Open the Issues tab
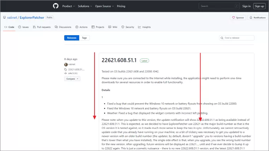Screen dimensions: 269x151 (23, 27)
